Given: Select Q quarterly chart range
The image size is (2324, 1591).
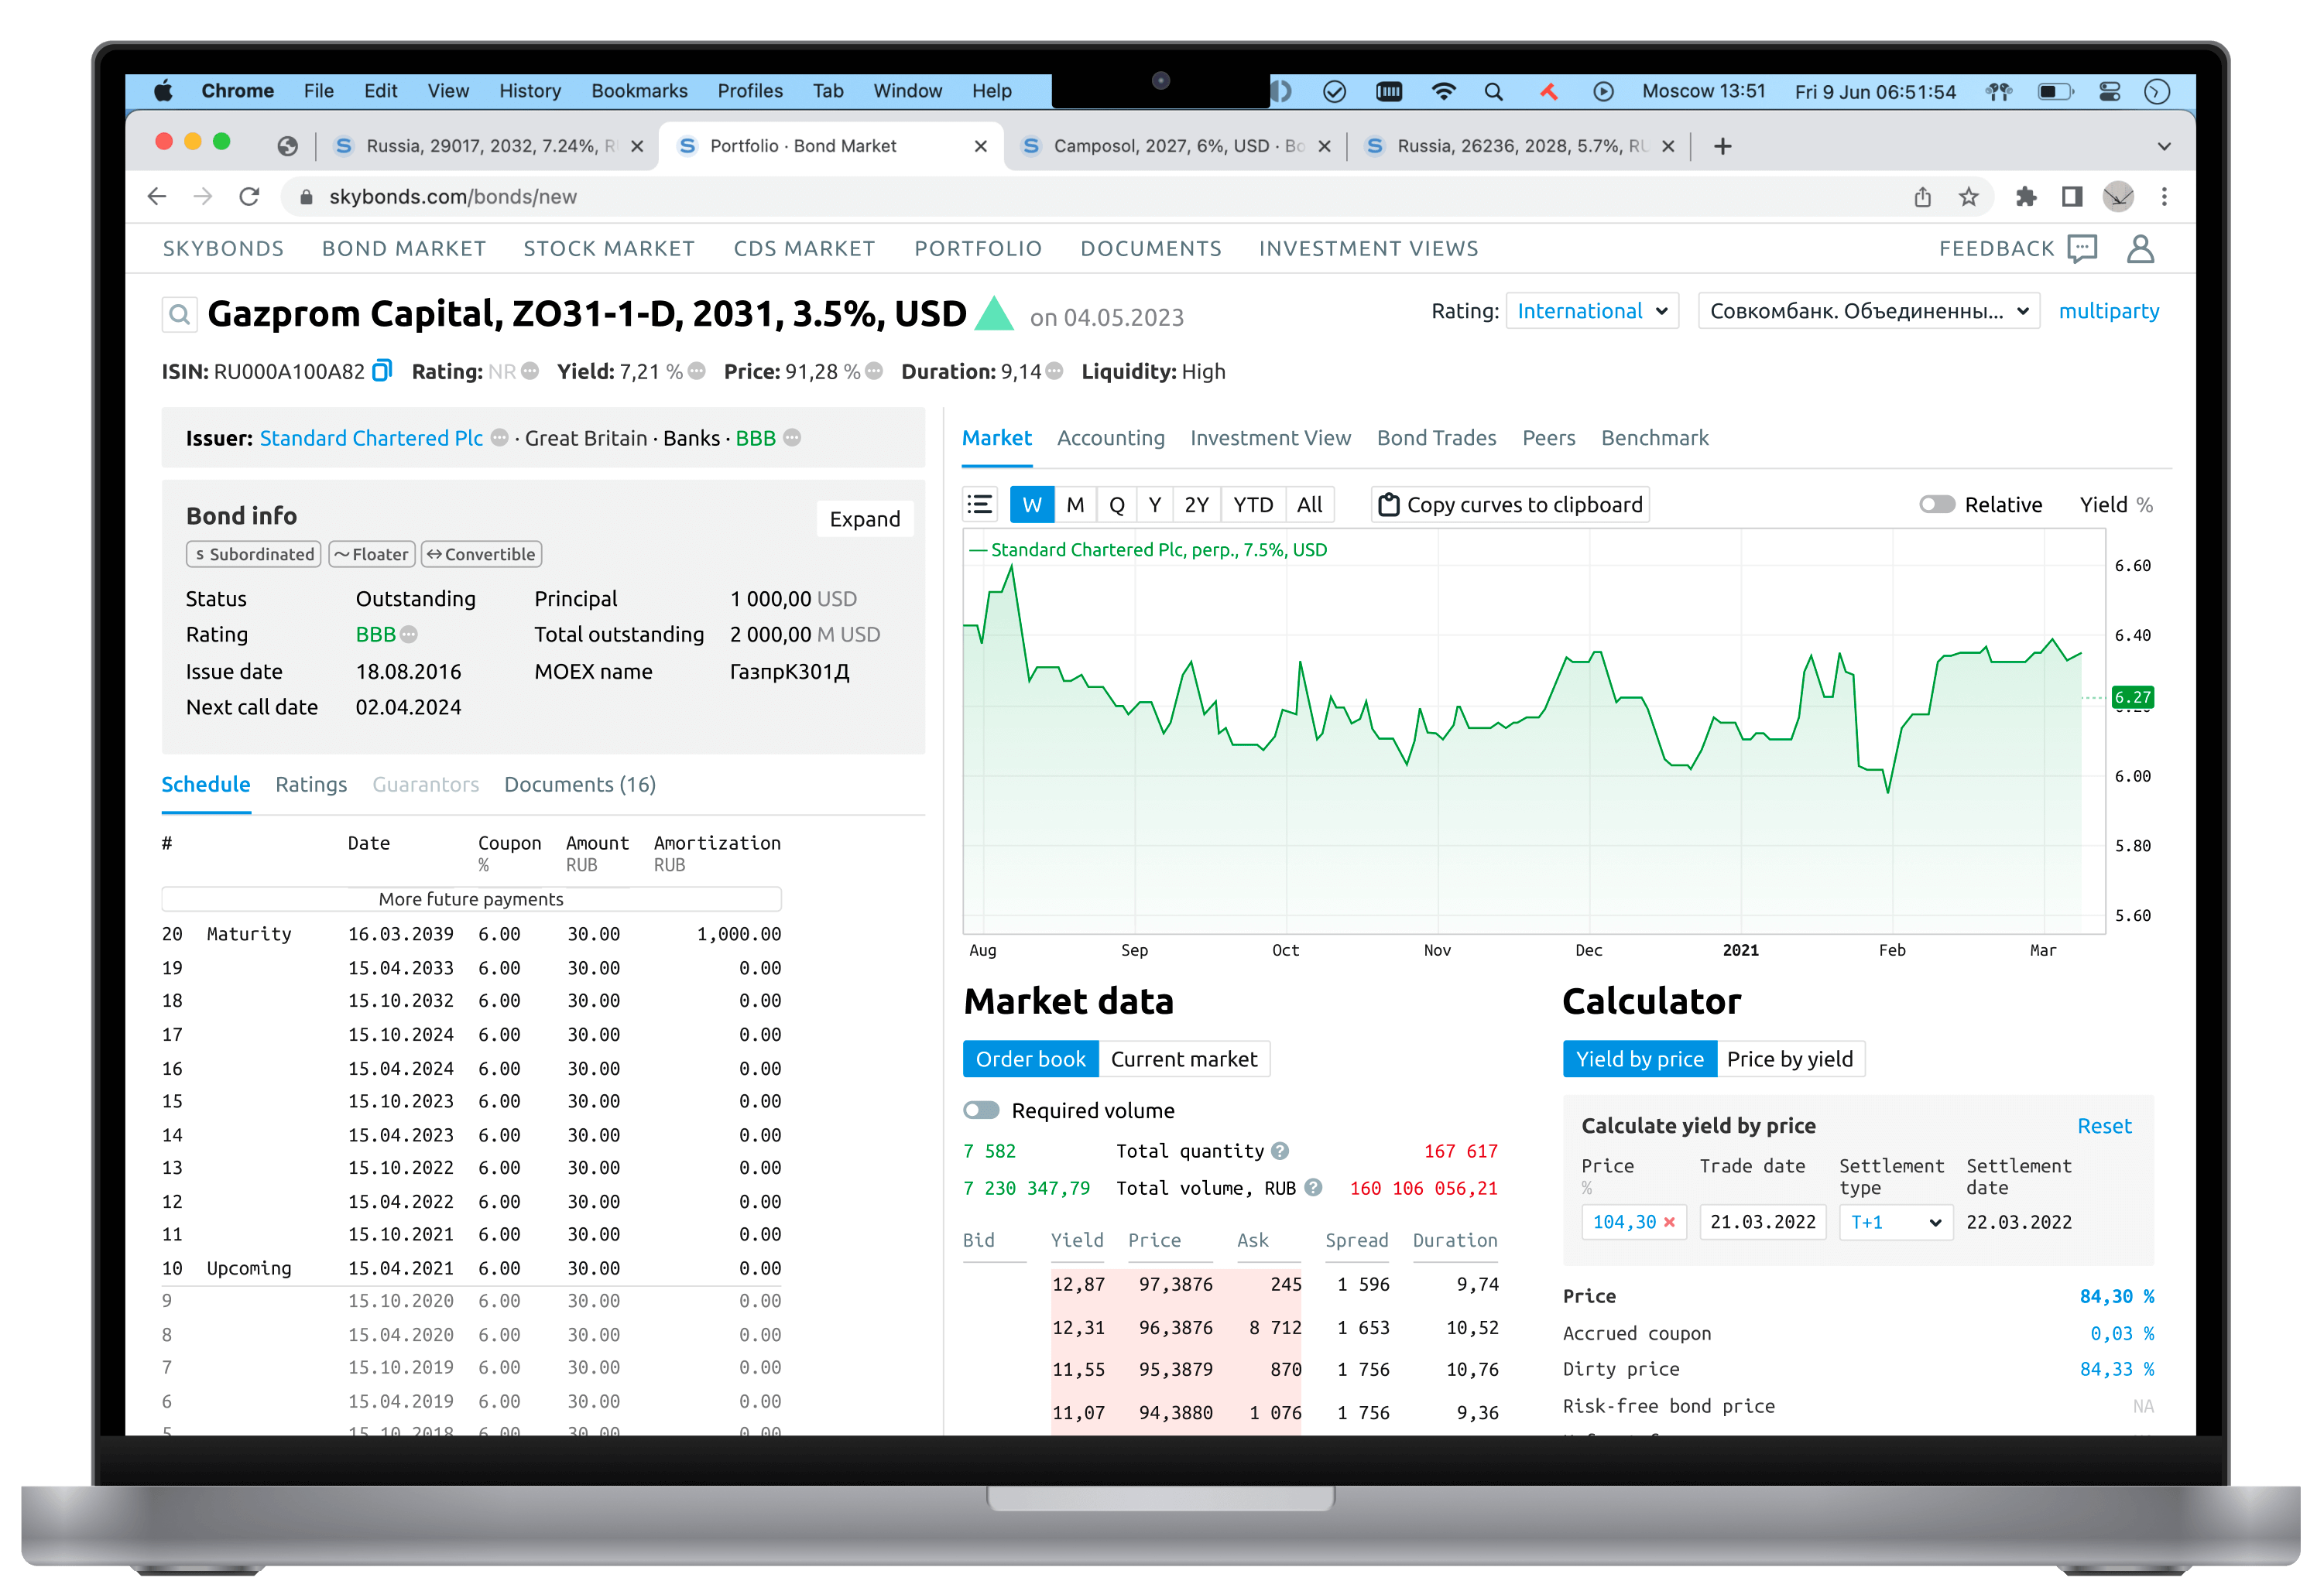Looking at the screenshot, I should coord(1116,505).
